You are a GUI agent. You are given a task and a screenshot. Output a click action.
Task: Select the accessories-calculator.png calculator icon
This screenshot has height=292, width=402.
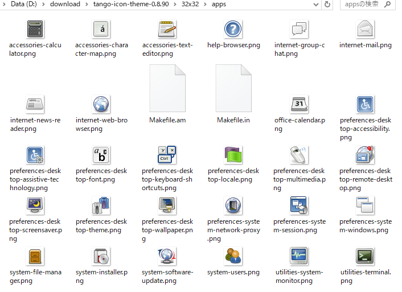pos(35,29)
